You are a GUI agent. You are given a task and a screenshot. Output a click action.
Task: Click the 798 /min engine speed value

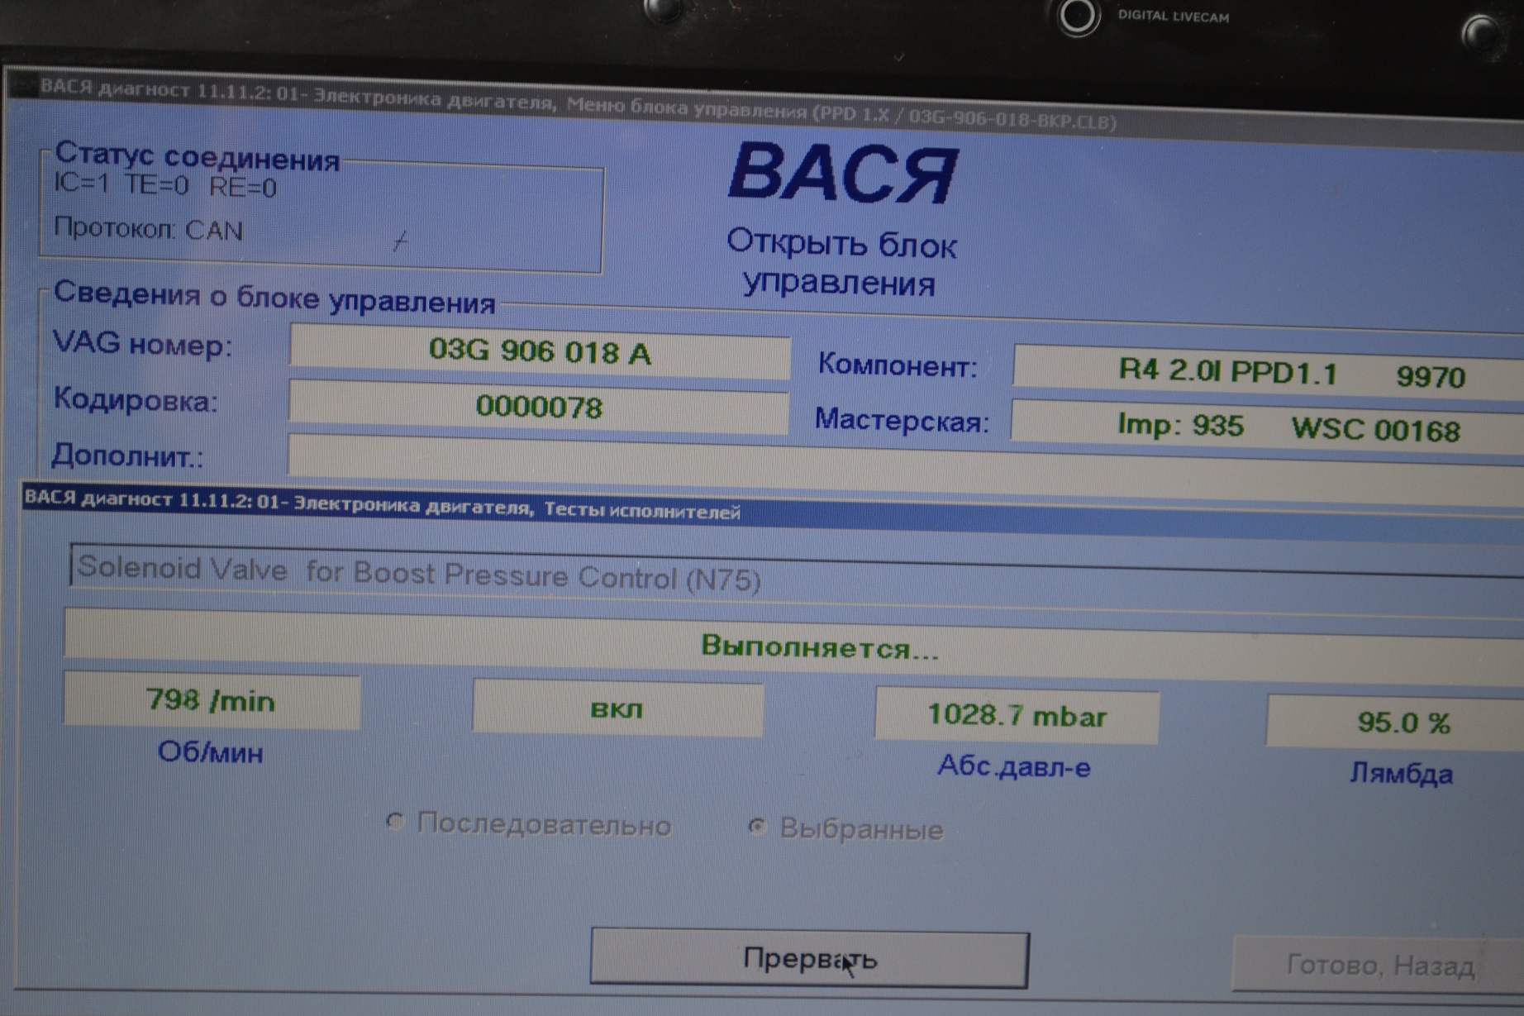tap(212, 701)
